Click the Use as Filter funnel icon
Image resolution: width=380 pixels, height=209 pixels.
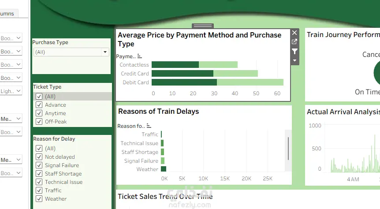coord(294,52)
